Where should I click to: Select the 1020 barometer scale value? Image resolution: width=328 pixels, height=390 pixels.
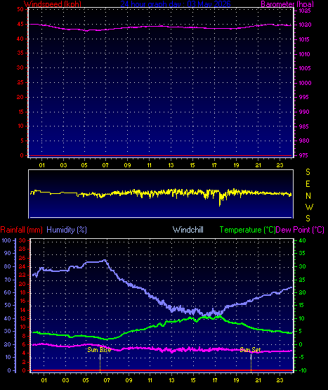click(305, 25)
